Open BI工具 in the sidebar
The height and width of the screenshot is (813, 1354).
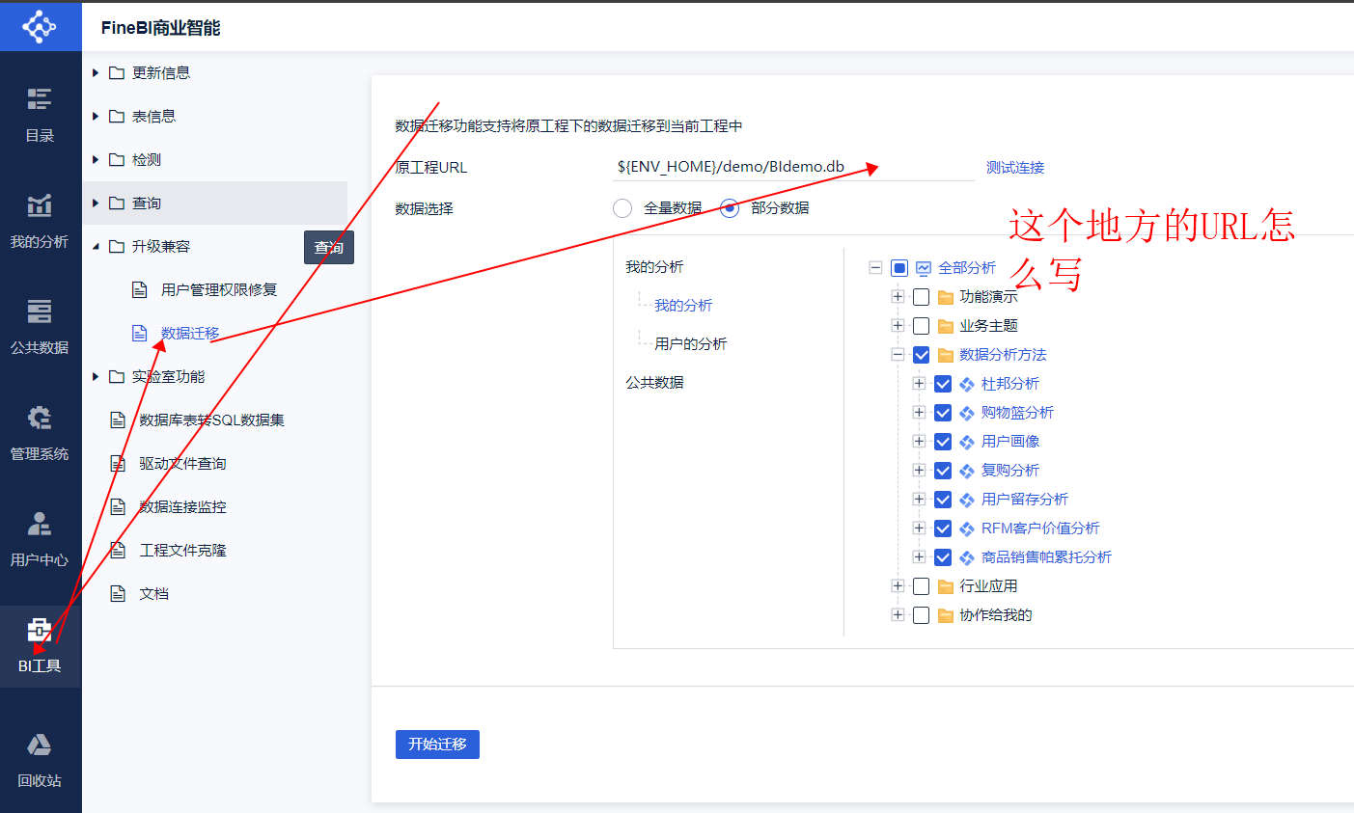coord(40,644)
